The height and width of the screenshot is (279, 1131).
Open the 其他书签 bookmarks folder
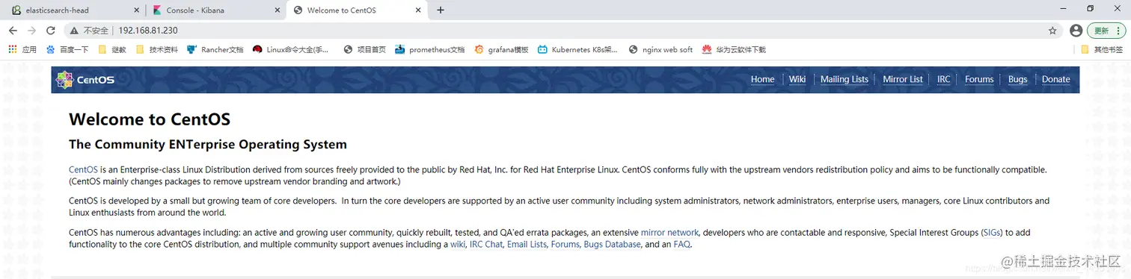(x=1102, y=50)
